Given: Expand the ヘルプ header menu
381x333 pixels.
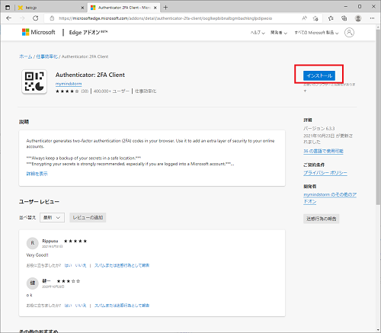Looking at the screenshot, I should [x=258, y=33].
